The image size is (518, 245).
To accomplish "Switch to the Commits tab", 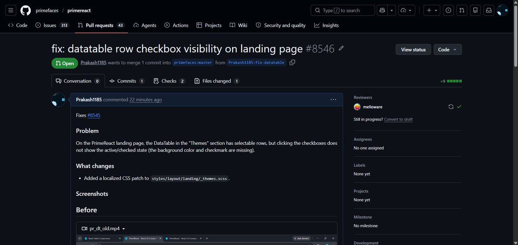I will point(127,81).
